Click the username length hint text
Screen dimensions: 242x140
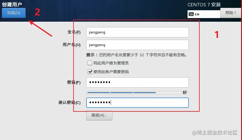pos(137,55)
